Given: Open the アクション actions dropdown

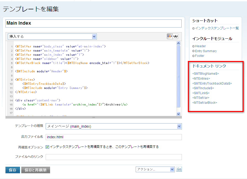Looking at the screenshot, I should [x=155, y=169].
